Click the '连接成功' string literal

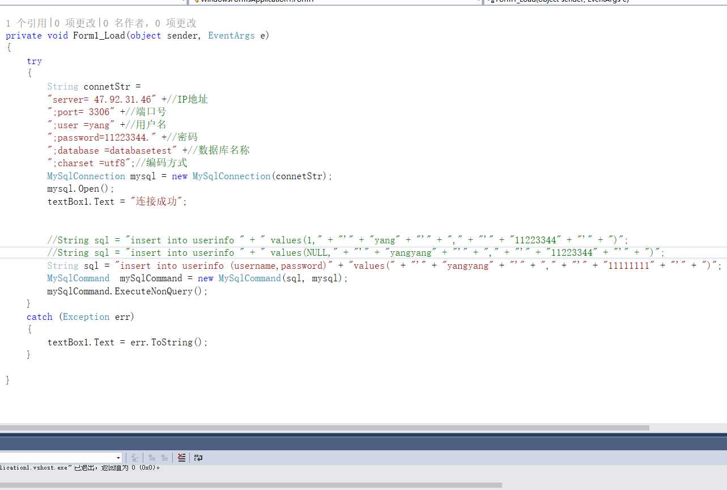158,202
